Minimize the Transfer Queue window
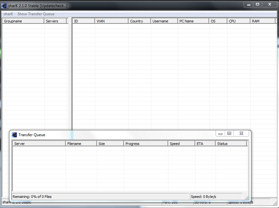The image size is (279, 208). point(220,133)
